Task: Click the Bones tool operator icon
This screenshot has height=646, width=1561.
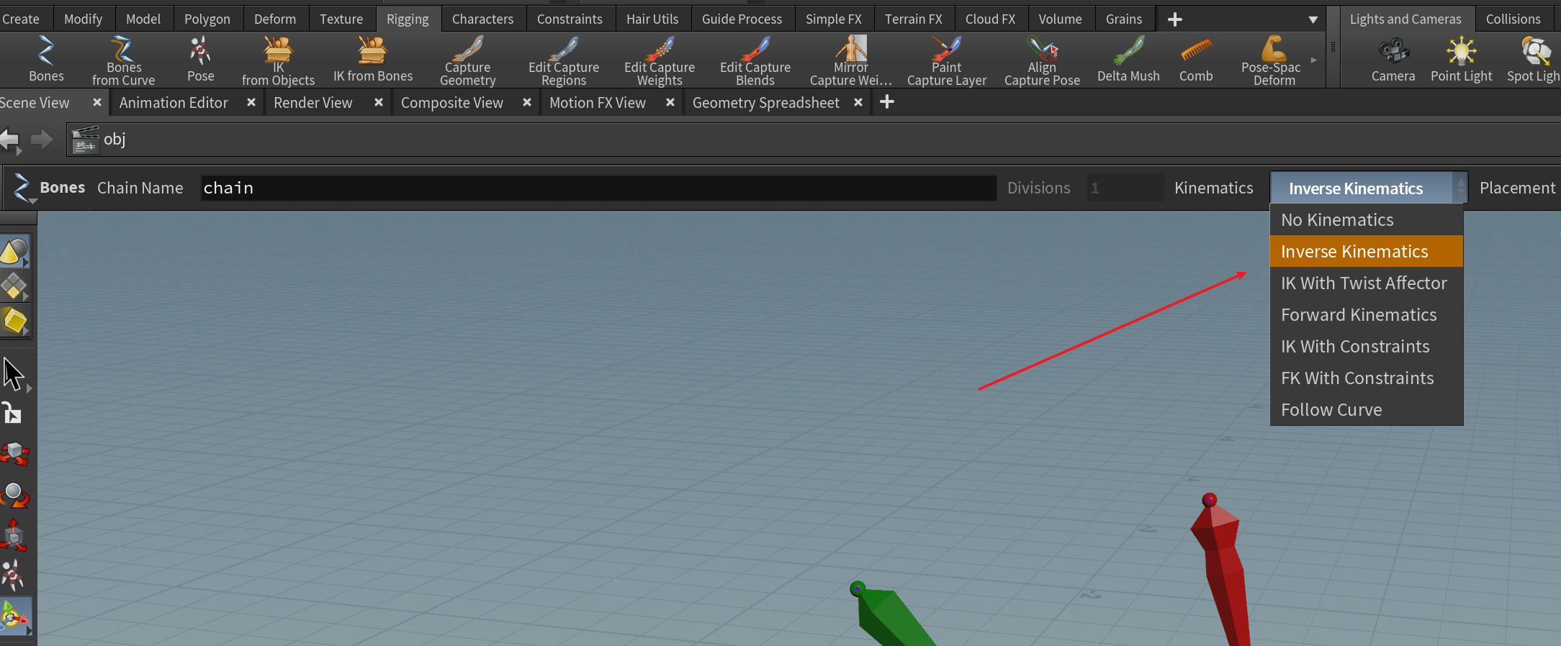Action: tap(22, 188)
